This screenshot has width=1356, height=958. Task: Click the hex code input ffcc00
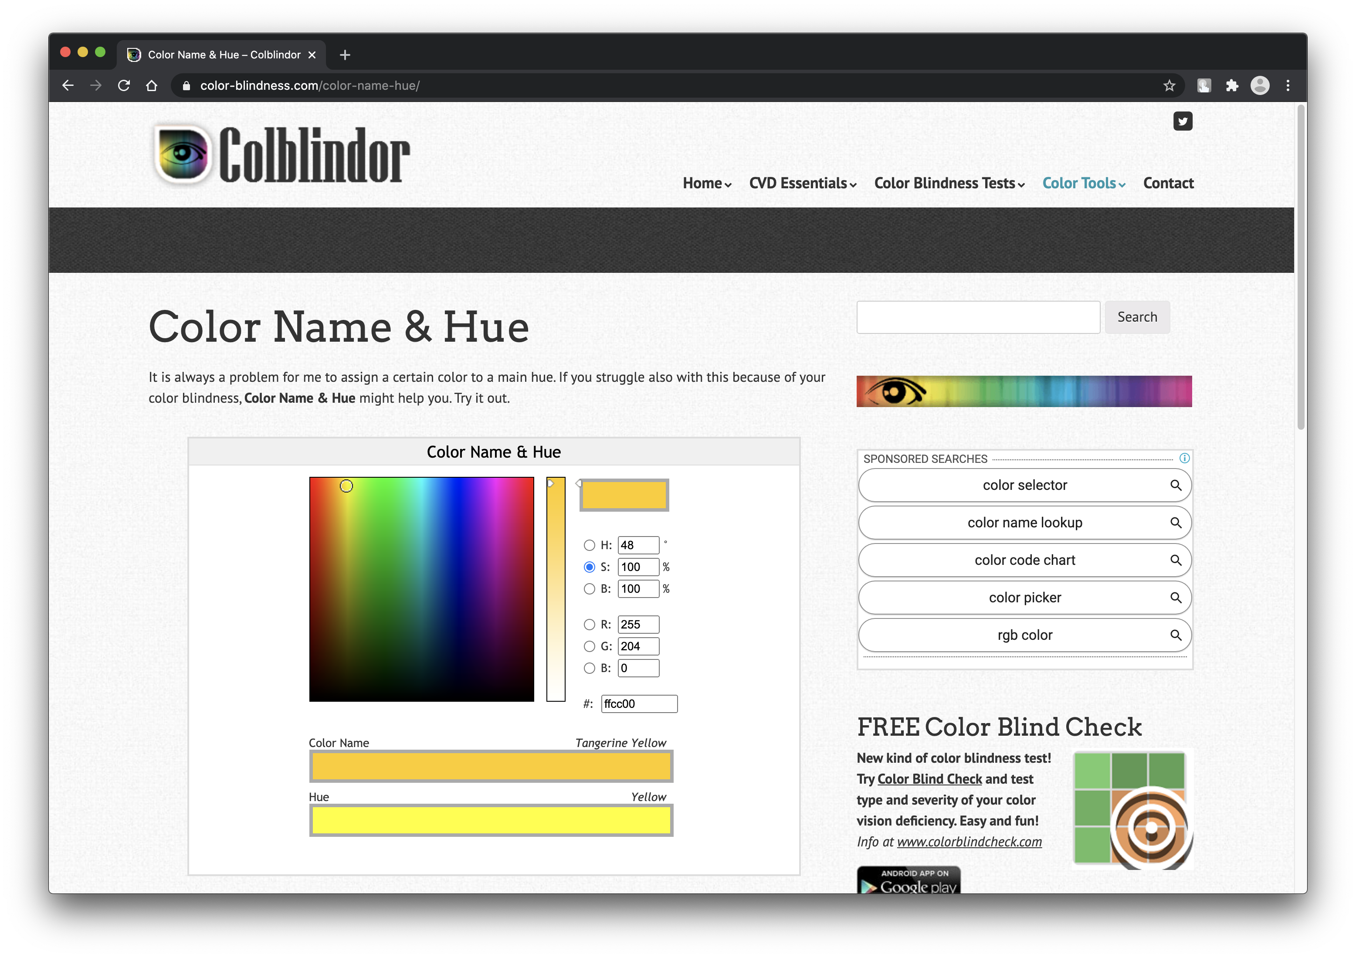point(639,704)
